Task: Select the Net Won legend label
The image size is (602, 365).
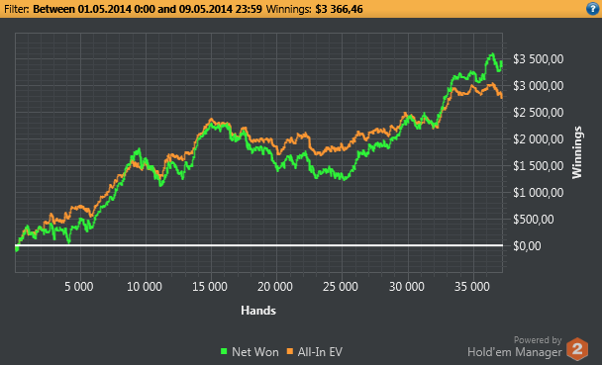Action: click(255, 352)
